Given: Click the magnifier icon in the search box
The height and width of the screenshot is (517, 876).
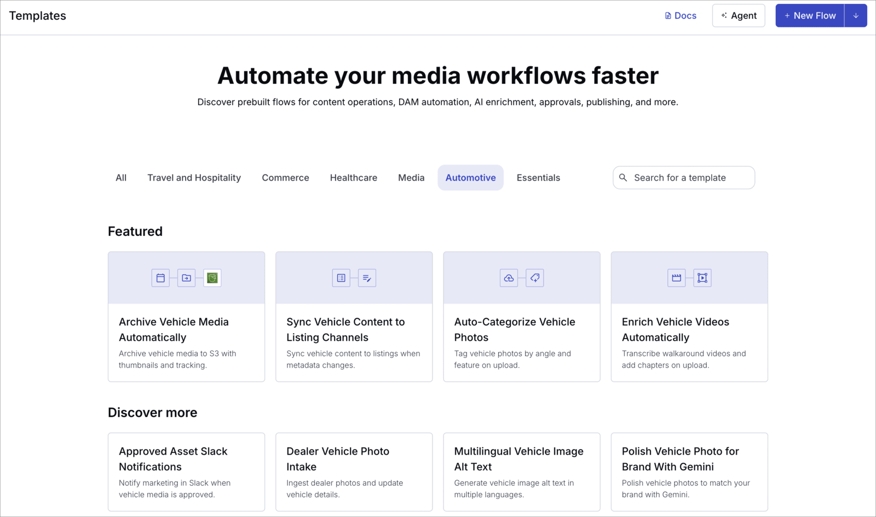Looking at the screenshot, I should point(623,178).
